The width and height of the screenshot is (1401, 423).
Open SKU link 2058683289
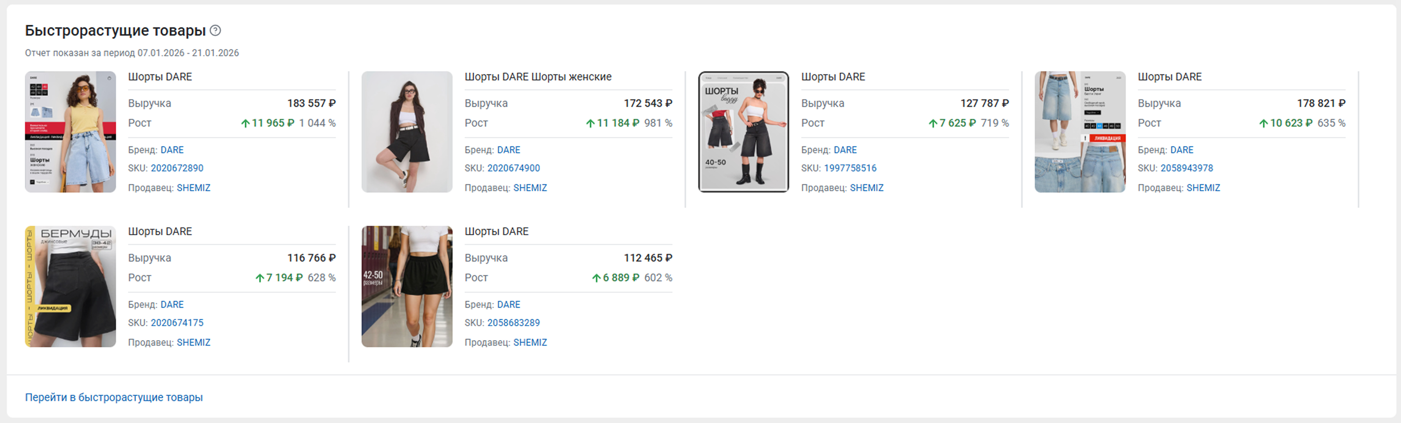[513, 323]
